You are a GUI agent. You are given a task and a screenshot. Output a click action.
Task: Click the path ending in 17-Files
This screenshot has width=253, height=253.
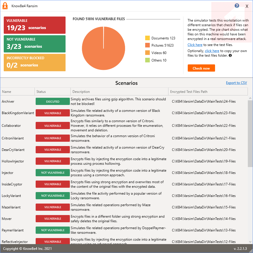pos(204,184)
